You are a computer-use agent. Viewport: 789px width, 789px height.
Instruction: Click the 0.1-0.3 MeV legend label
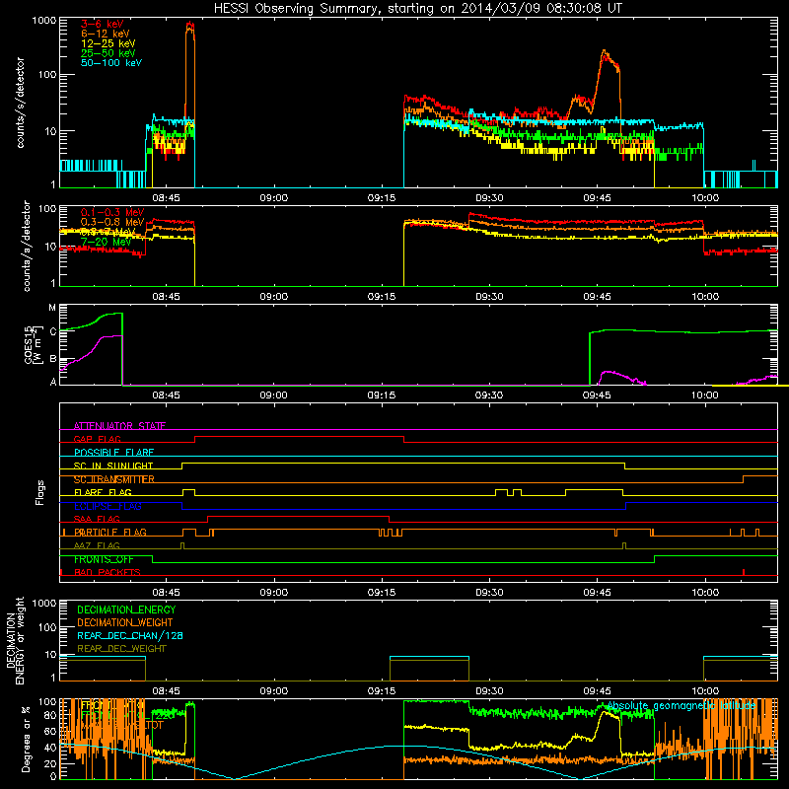pyautogui.click(x=111, y=212)
